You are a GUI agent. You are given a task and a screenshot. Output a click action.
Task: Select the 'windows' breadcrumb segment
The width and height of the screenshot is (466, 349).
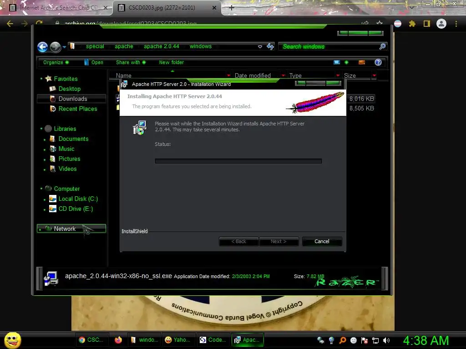pos(201,46)
